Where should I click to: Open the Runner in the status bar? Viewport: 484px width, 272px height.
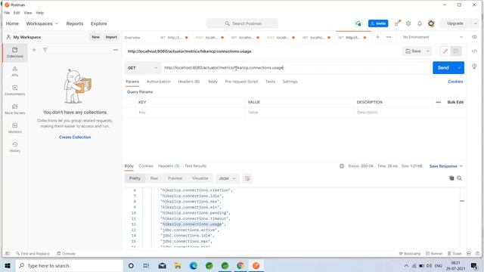[434, 254]
